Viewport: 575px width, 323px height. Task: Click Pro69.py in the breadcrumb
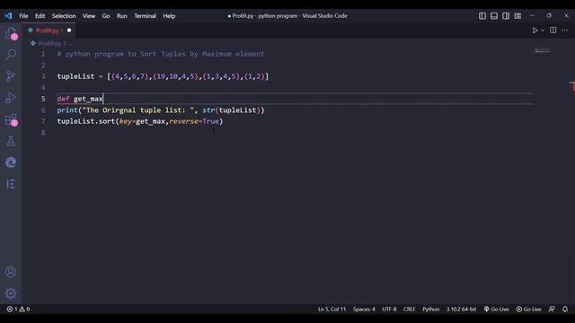[x=49, y=43]
